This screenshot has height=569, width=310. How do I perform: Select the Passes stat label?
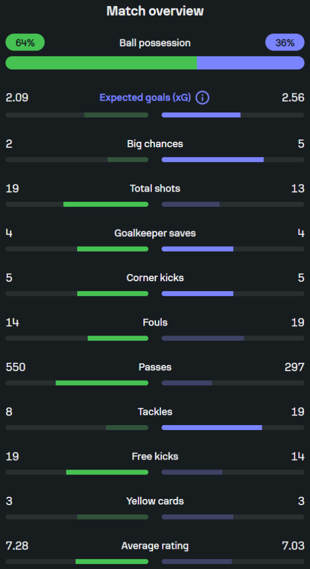(x=155, y=367)
